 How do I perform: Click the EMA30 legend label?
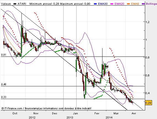click(x=103, y=4)
